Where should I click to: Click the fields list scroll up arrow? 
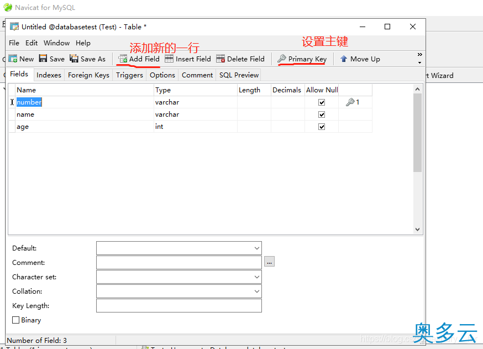coord(417,89)
